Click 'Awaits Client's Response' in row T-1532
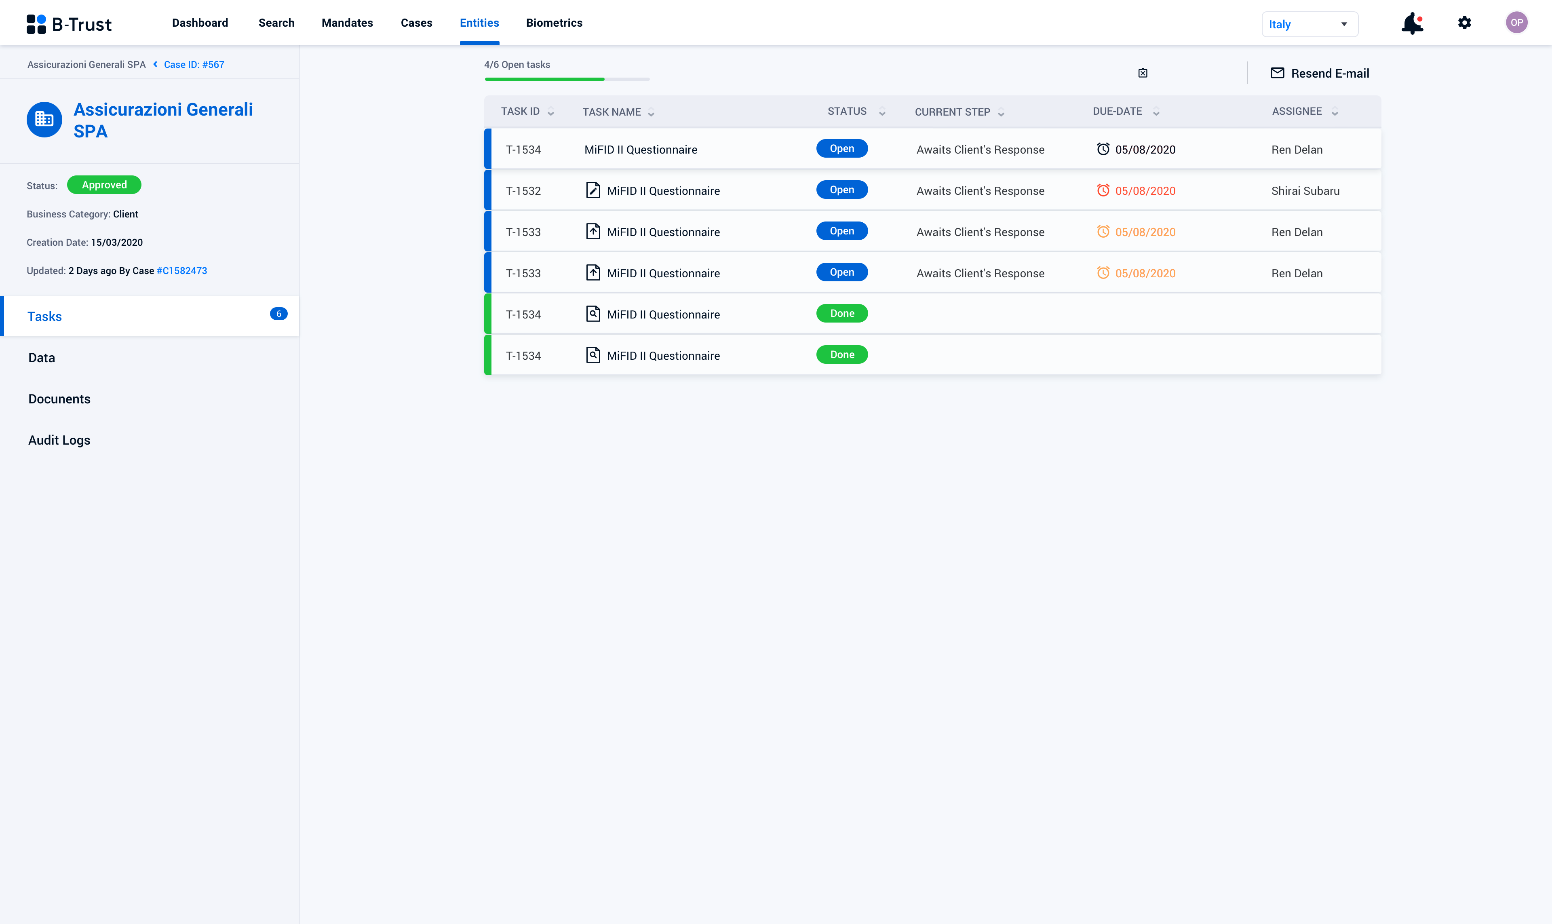 (981, 190)
